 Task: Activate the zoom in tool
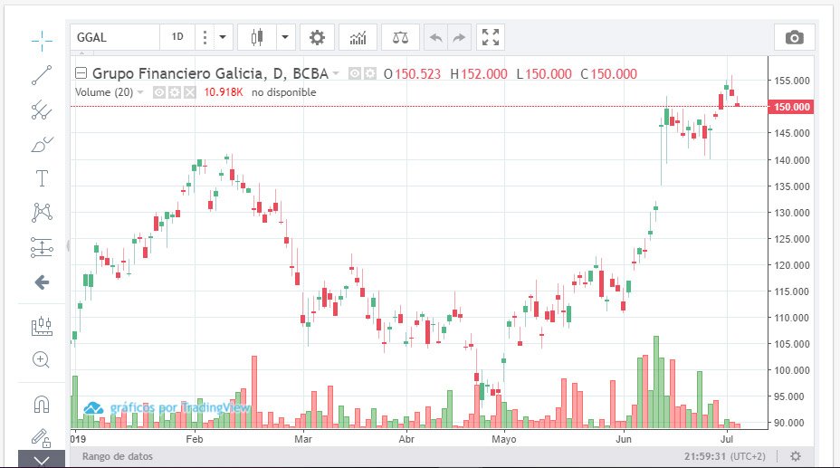coord(42,359)
